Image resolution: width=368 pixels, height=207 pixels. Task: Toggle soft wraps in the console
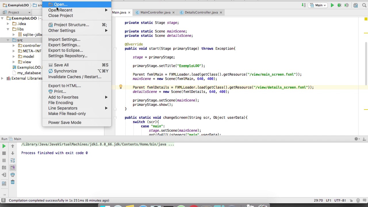tap(13, 160)
